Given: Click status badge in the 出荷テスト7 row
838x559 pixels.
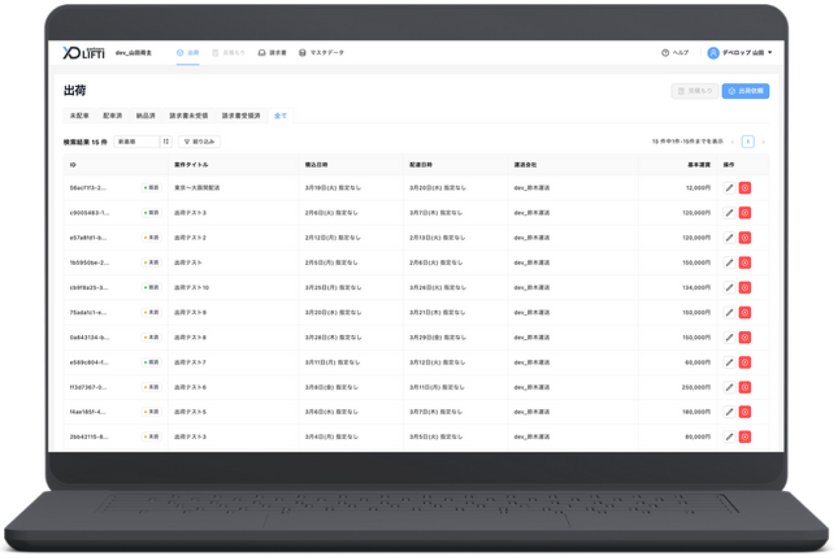Looking at the screenshot, I should click(x=151, y=362).
